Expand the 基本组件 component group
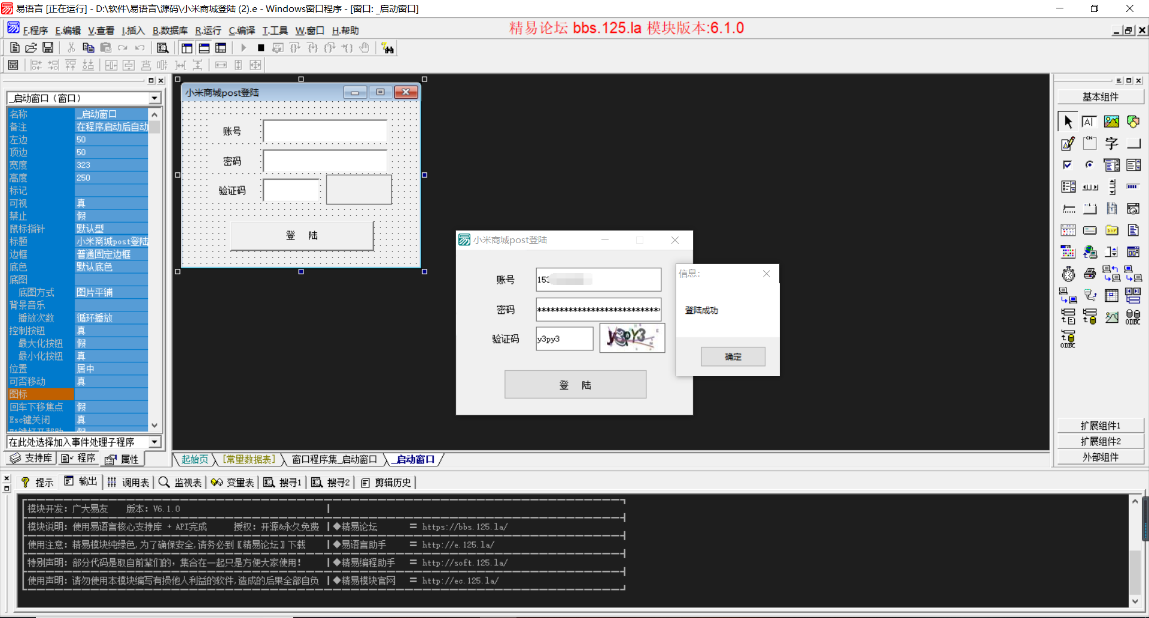The image size is (1149, 618). pyautogui.click(x=1101, y=97)
